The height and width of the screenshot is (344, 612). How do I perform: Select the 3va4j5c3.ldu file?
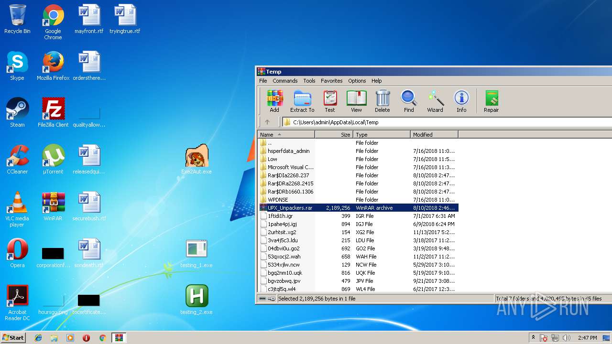pyautogui.click(x=359, y=240)
